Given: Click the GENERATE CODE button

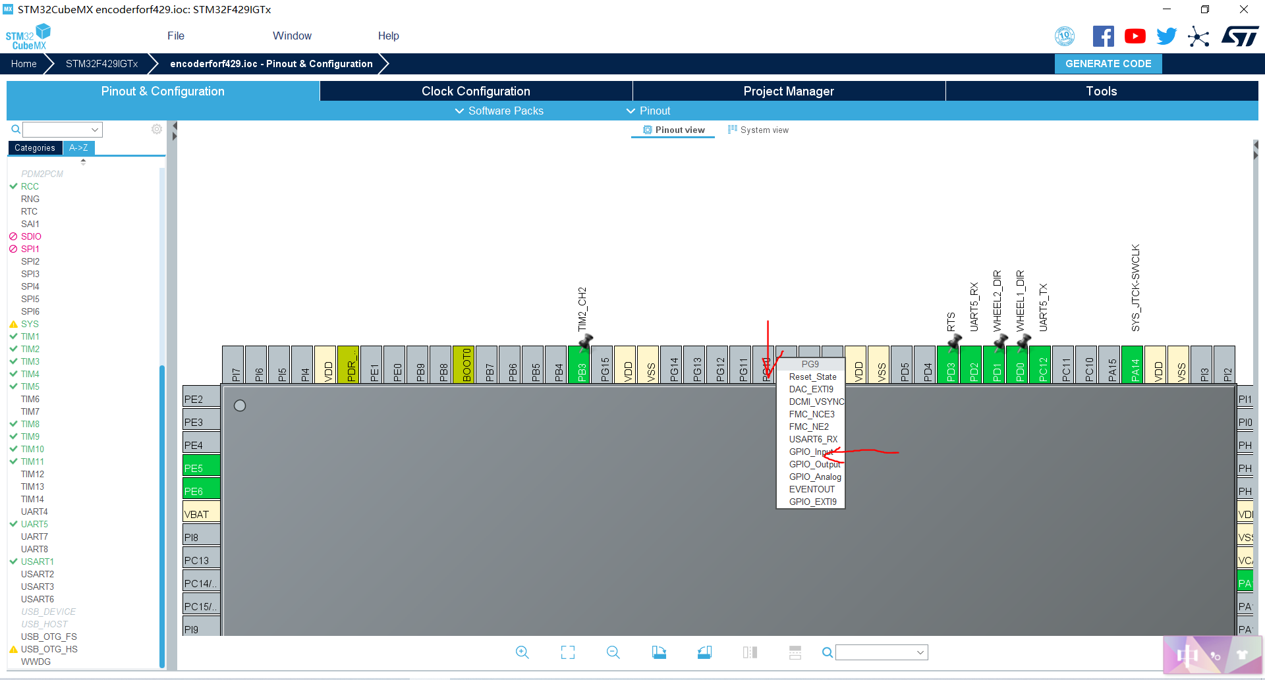Looking at the screenshot, I should coord(1108,64).
